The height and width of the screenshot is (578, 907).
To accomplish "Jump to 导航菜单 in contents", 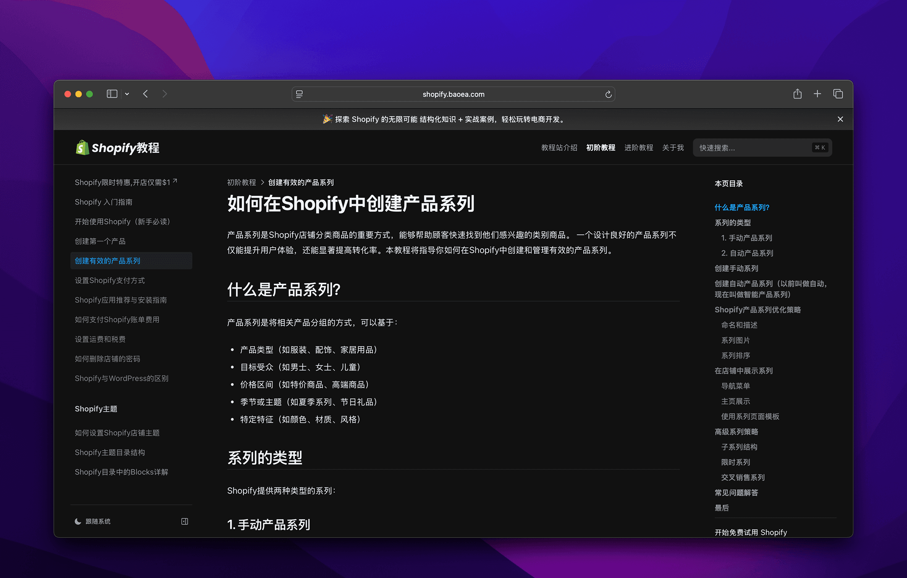I will 736,386.
